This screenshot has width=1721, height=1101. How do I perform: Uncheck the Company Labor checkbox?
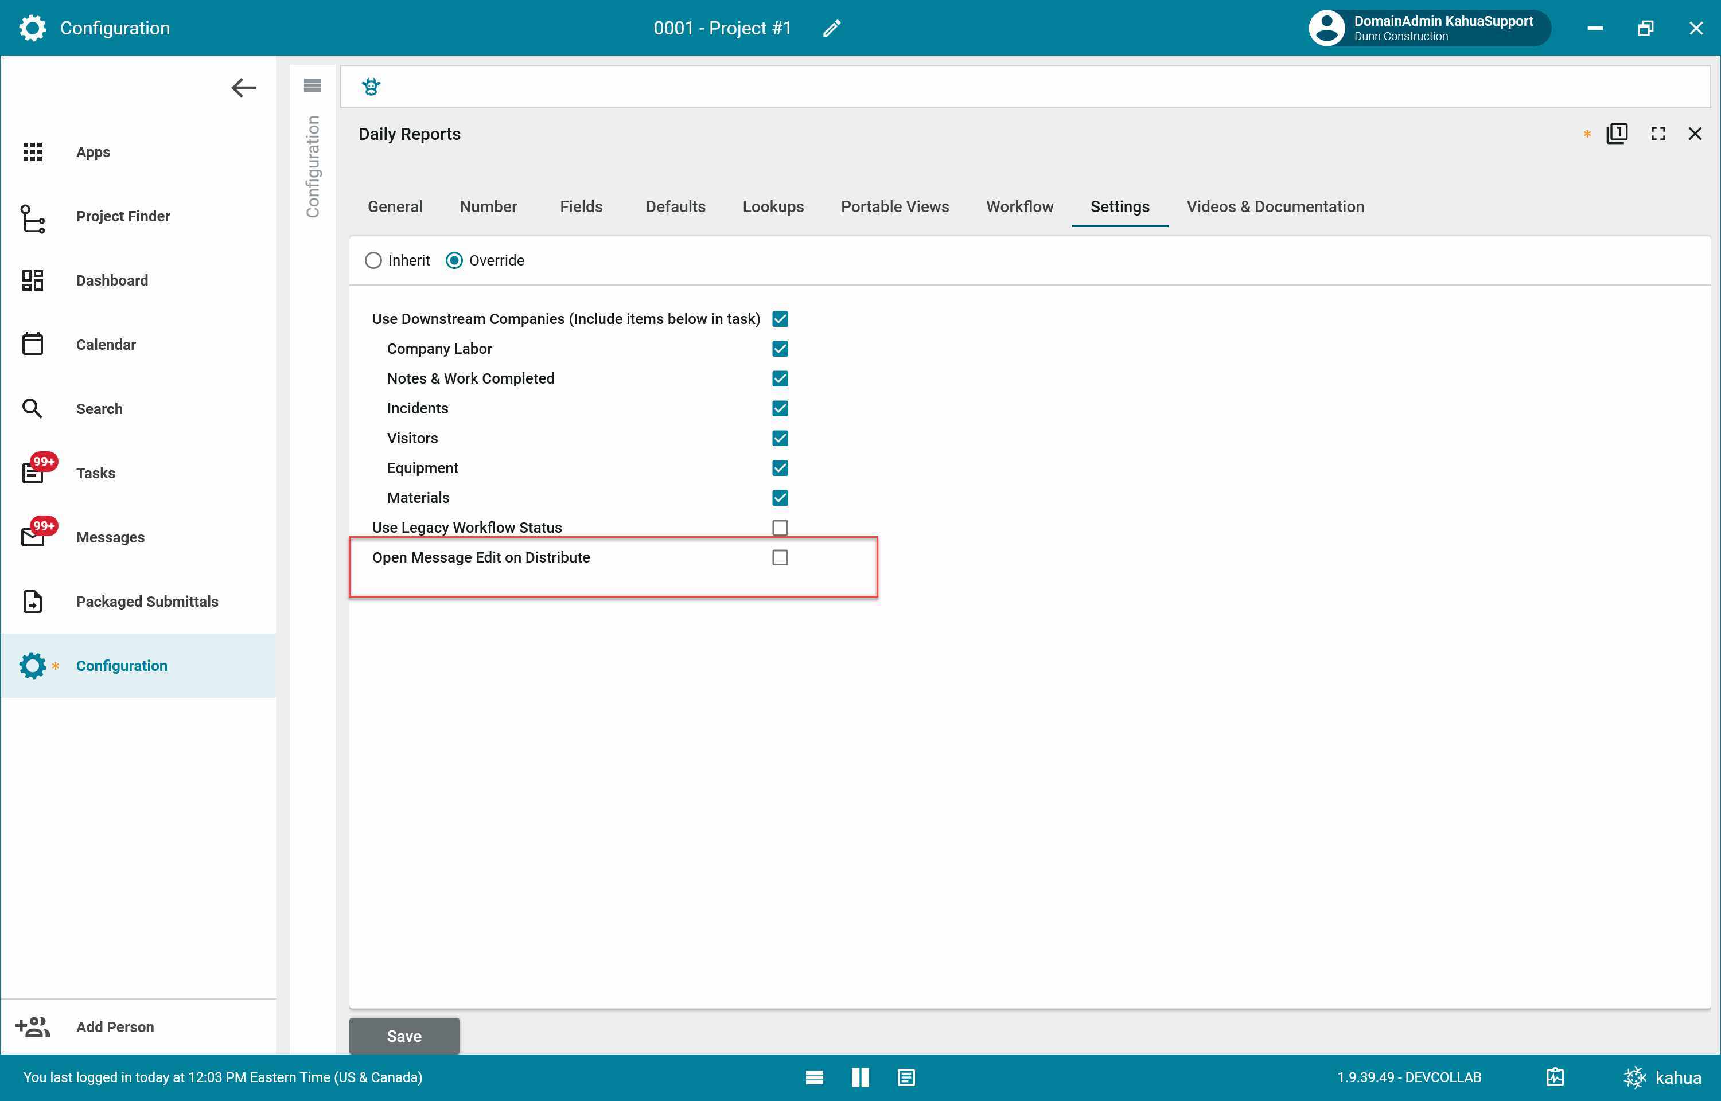coord(780,348)
